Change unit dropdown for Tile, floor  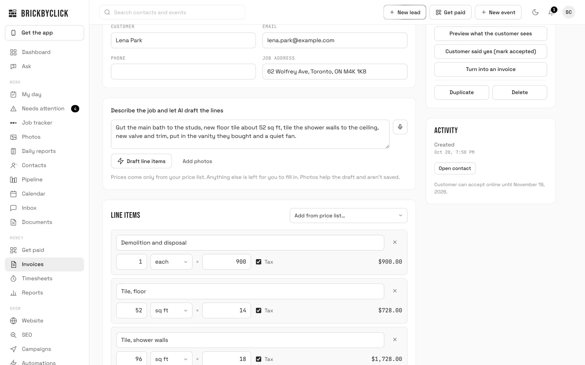(171, 310)
